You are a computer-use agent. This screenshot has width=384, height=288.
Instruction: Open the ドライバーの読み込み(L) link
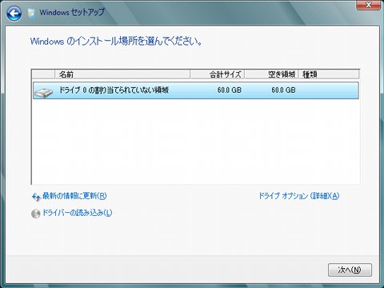pos(77,213)
